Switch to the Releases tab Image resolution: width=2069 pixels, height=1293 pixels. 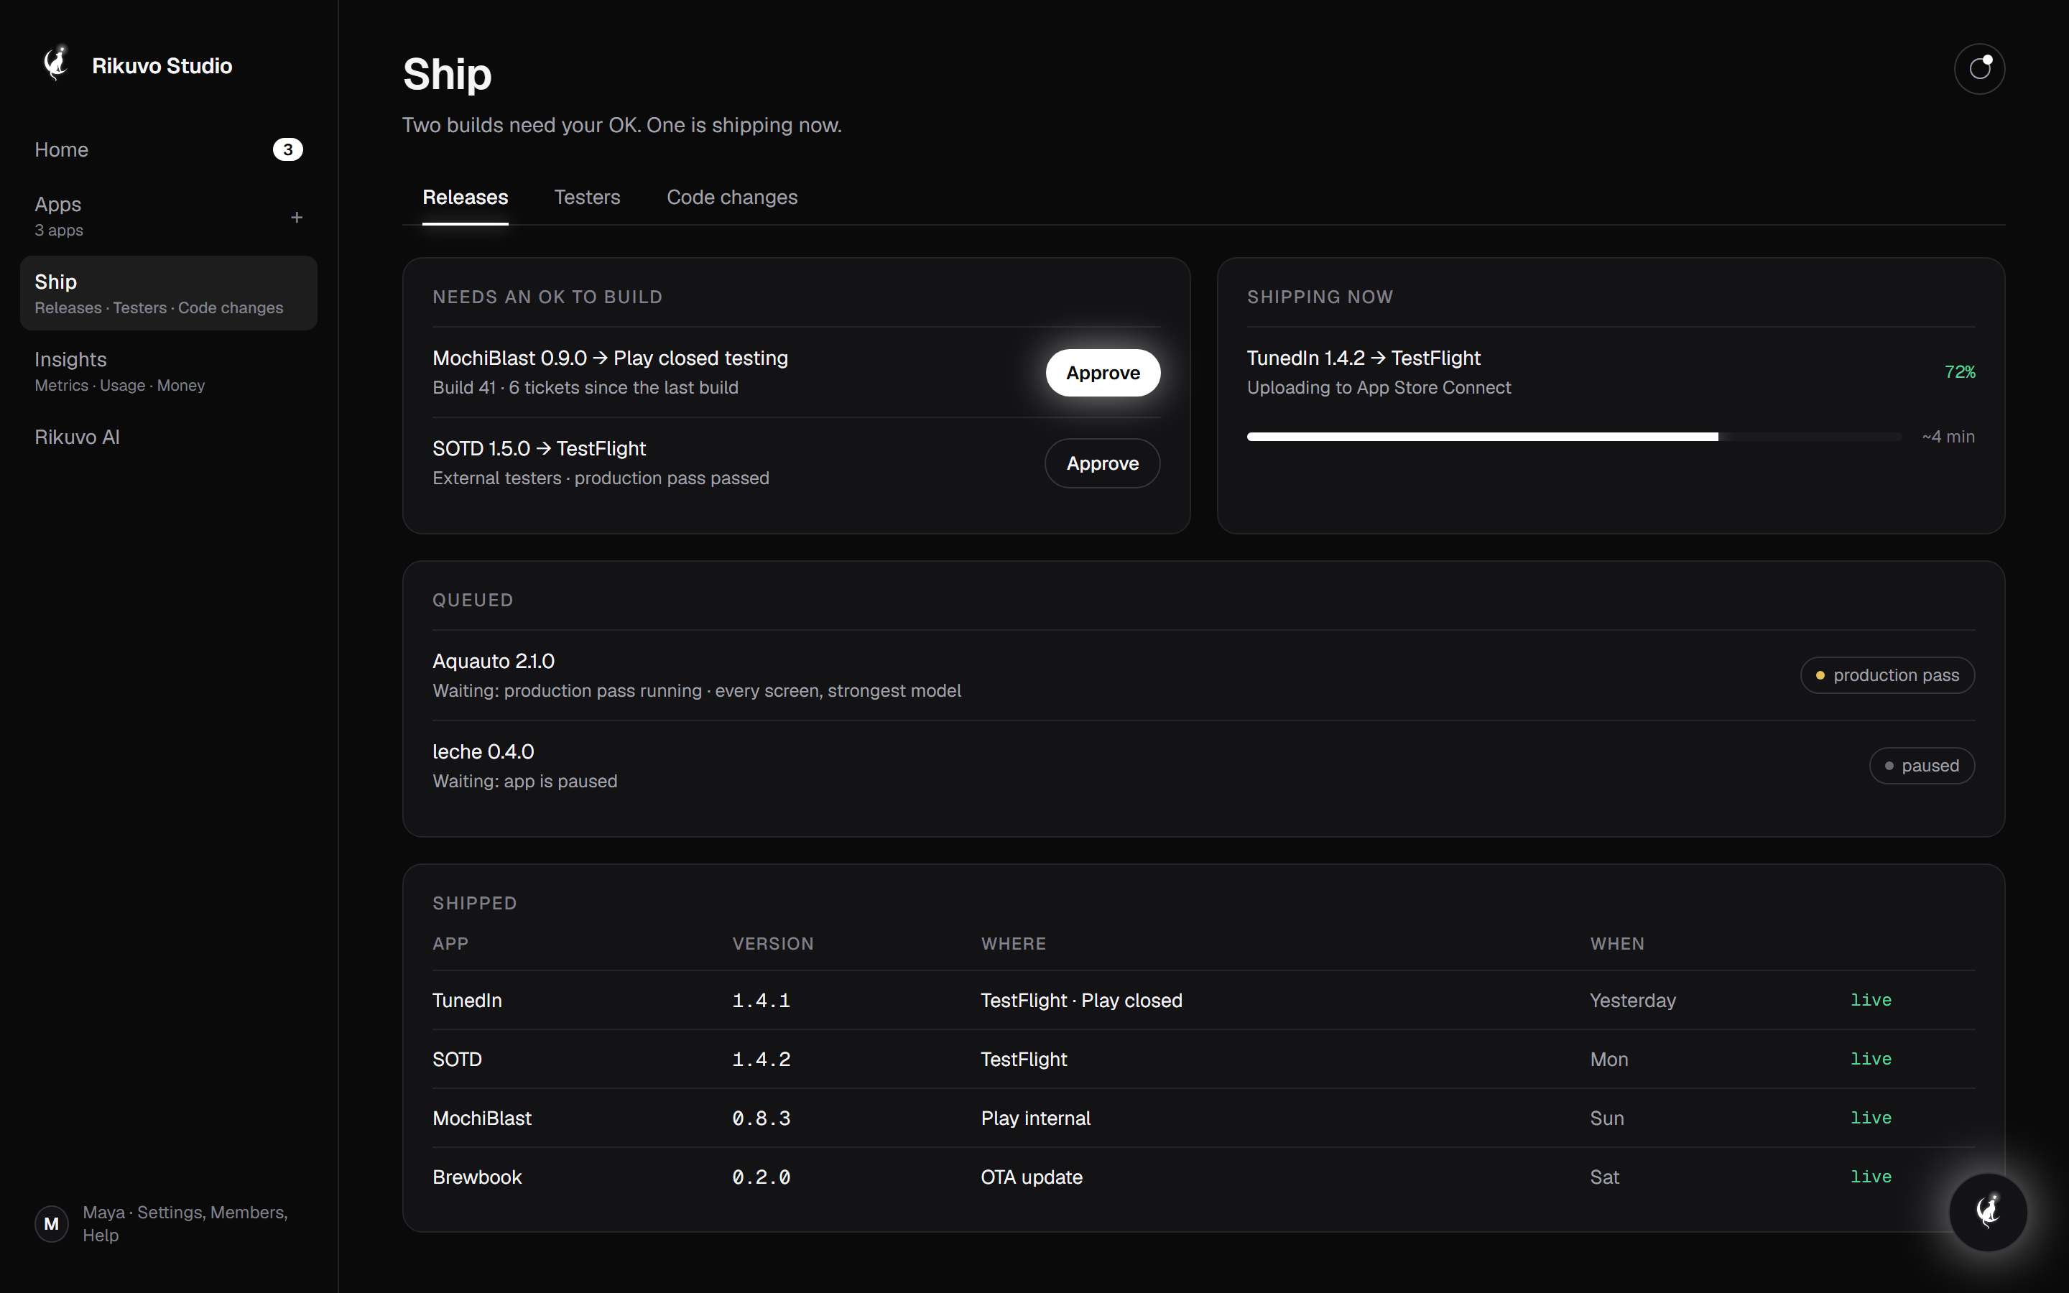pos(465,198)
